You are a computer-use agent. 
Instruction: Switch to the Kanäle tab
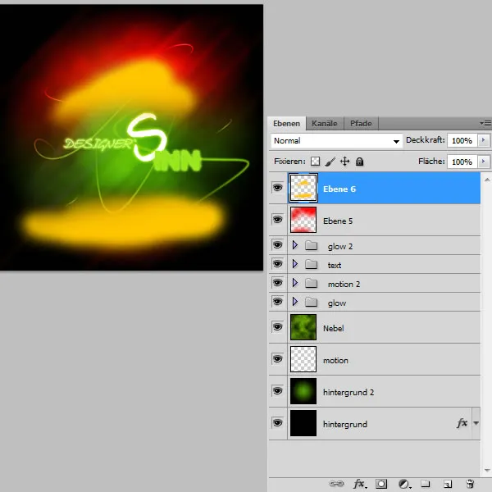pos(325,123)
